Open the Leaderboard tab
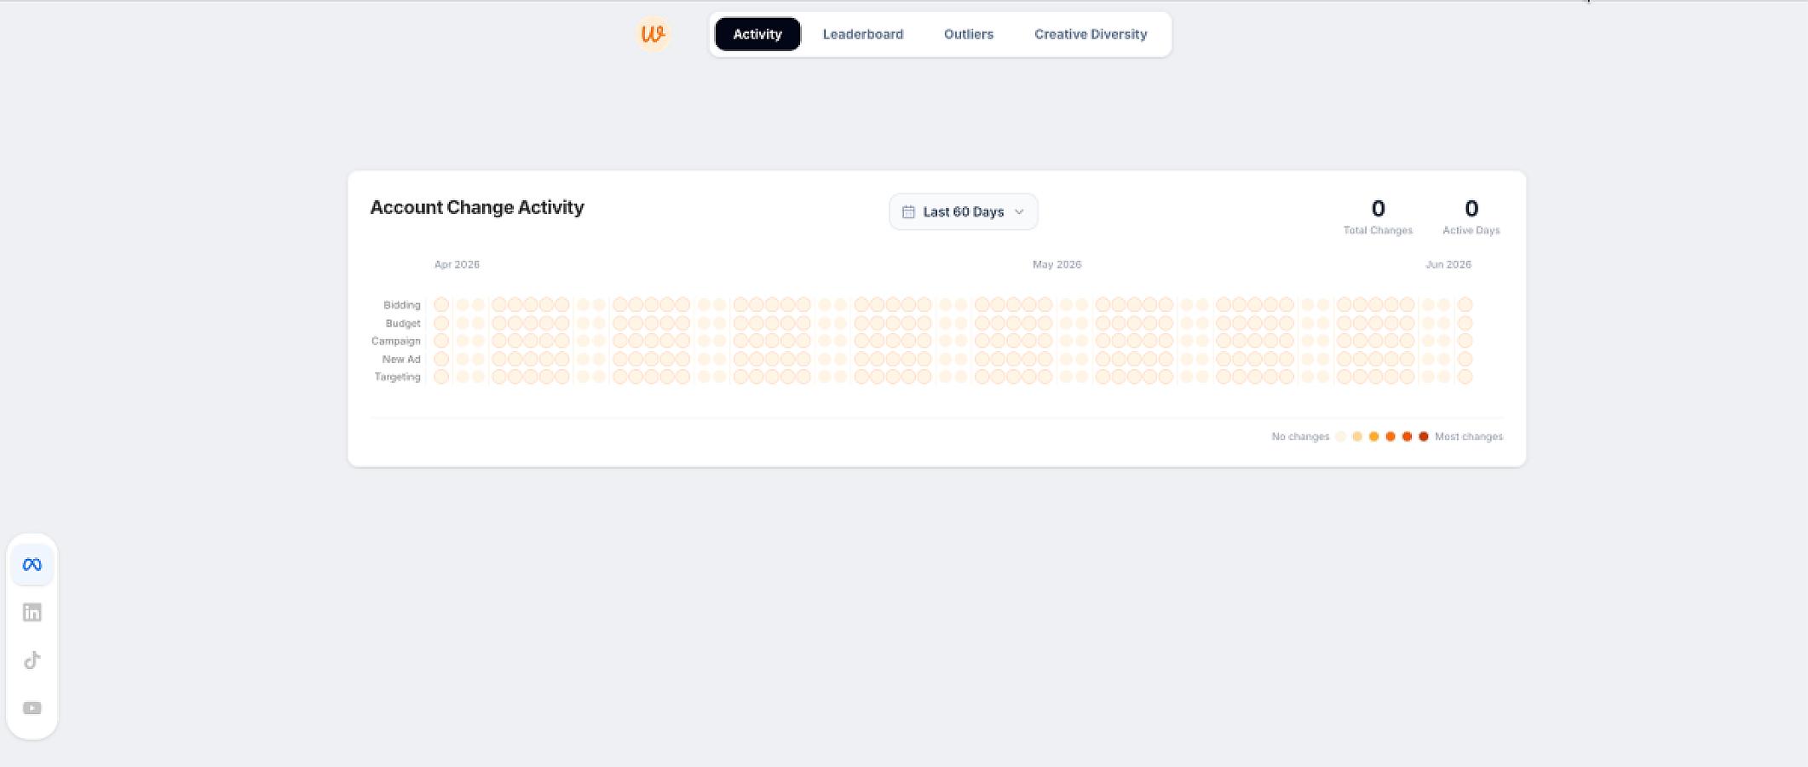Screen dimensions: 1808x767 [862, 34]
